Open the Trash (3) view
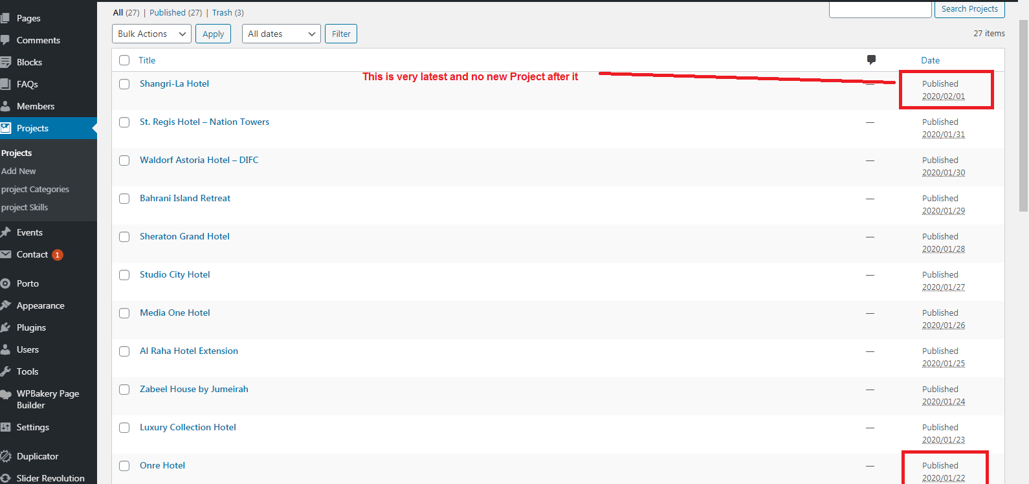This screenshot has width=1029, height=484. click(x=228, y=12)
